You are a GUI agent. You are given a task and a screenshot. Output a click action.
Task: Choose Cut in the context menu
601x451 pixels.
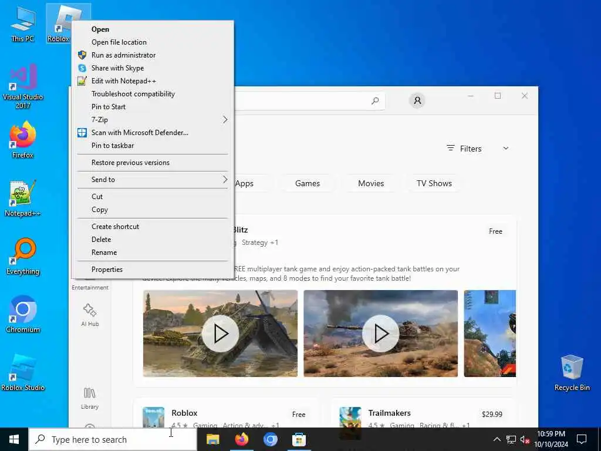point(153,196)
